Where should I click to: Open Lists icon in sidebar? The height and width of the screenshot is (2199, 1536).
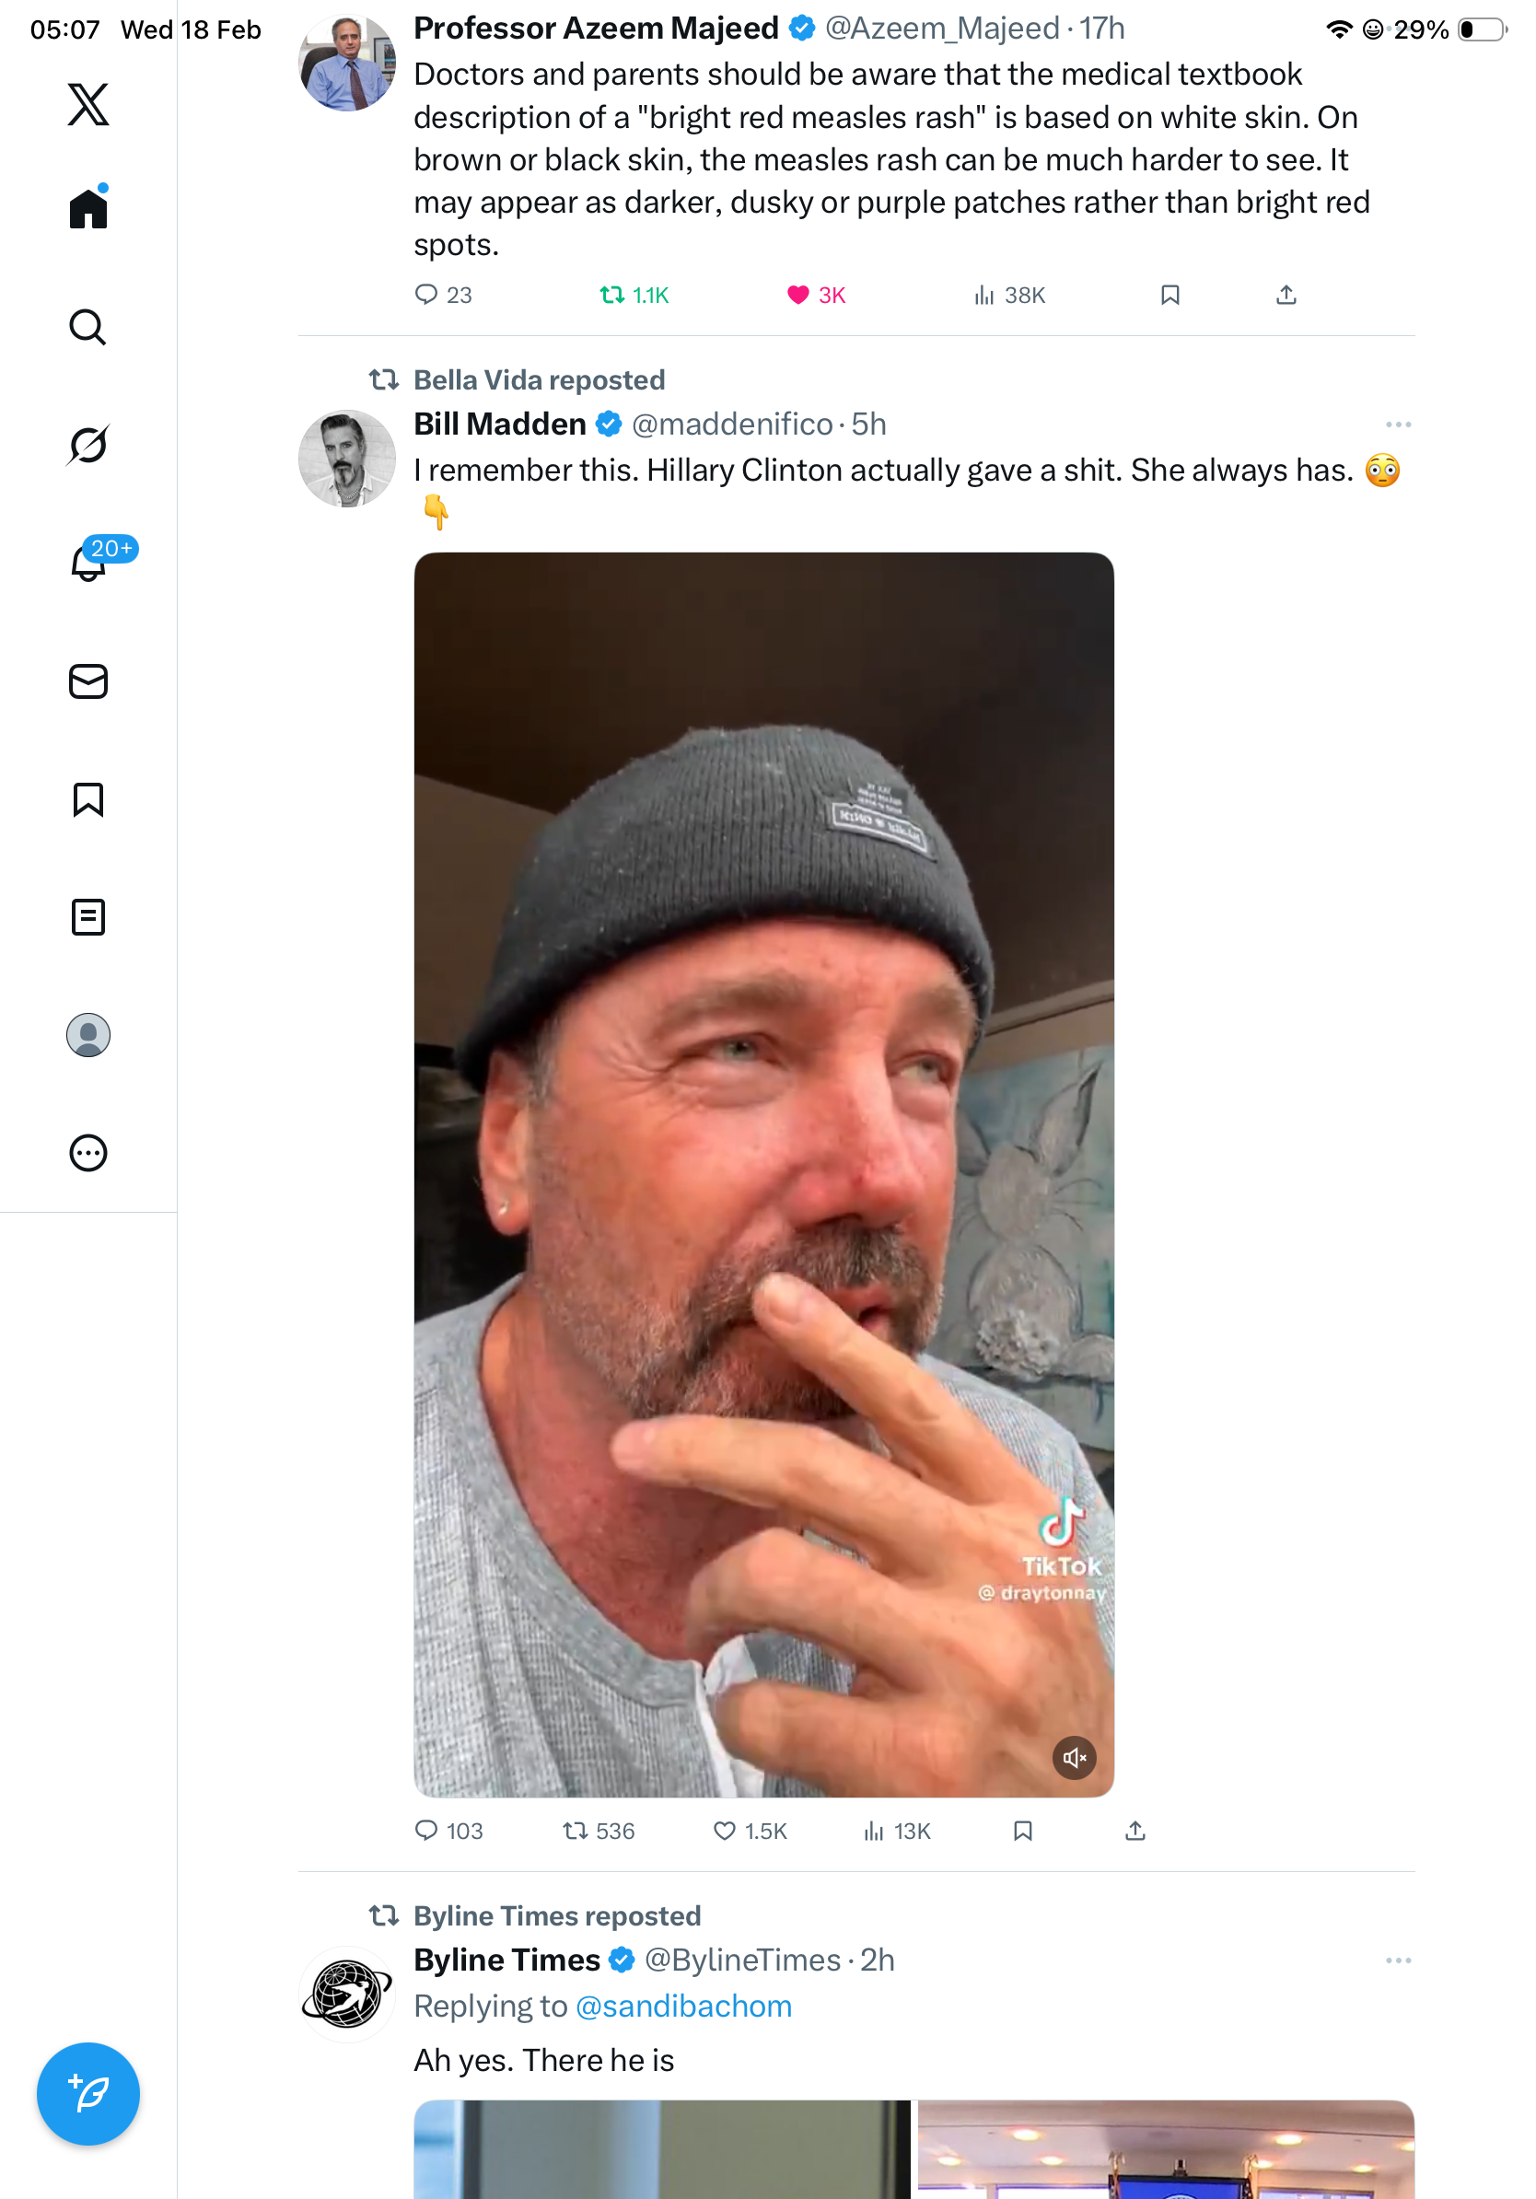click(88, 916)
